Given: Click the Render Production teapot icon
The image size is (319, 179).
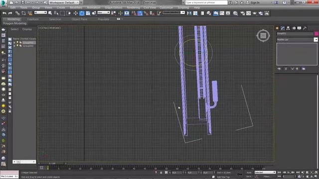Looking at the screenshot, I should coord(255,13).
